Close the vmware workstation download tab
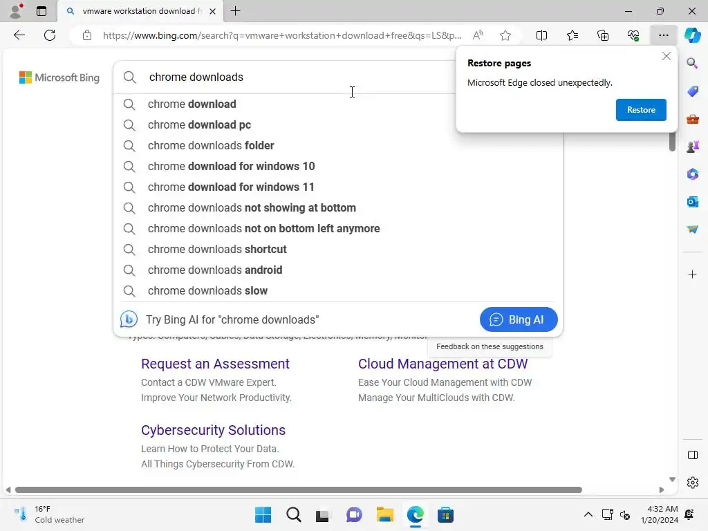708x531 pixels. click(213, 11)
